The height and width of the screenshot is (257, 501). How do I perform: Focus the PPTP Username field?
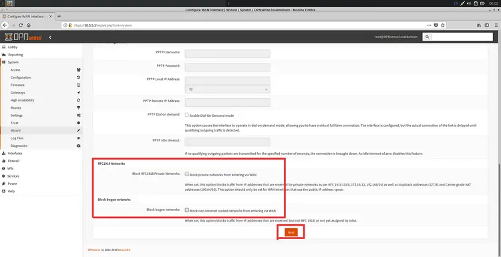coord(228,53)
